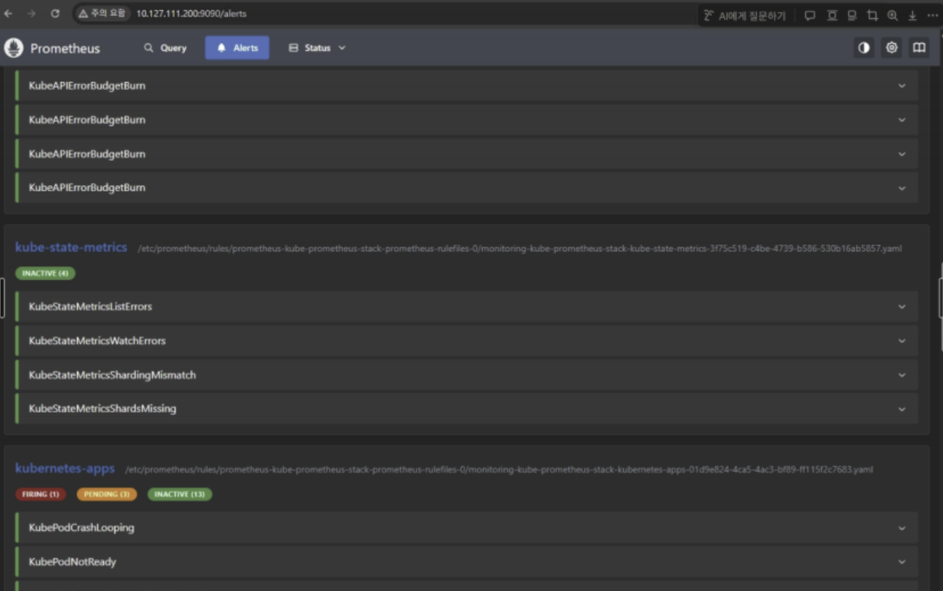
Task: Open the kubernetes-apps group link
Action: pyautogui.click(x=65, y=468)
